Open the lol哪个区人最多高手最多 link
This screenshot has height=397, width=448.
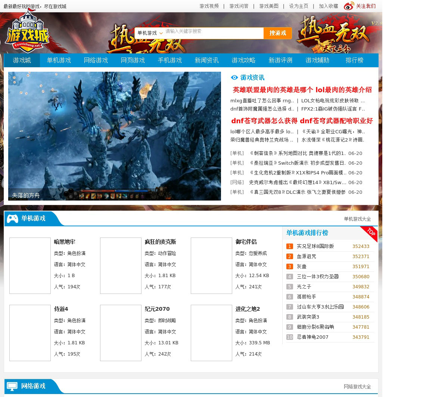[x=262, y=131]
